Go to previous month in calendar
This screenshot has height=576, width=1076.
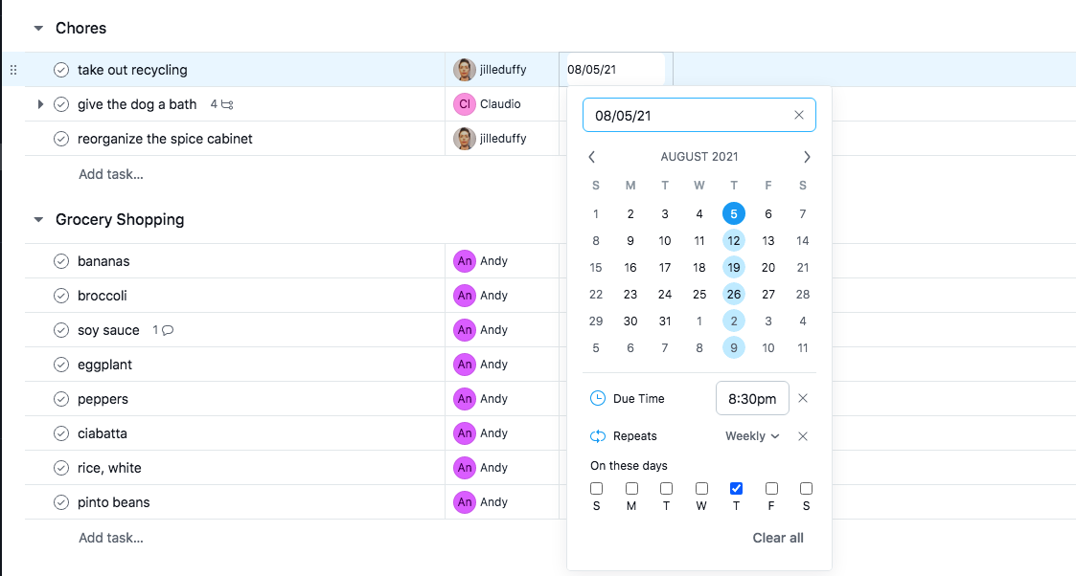click(591, 157)
